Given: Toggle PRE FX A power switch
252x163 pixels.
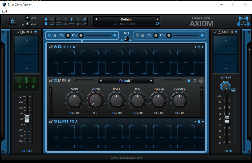Looking at the screenshot, I should [55, 47].
